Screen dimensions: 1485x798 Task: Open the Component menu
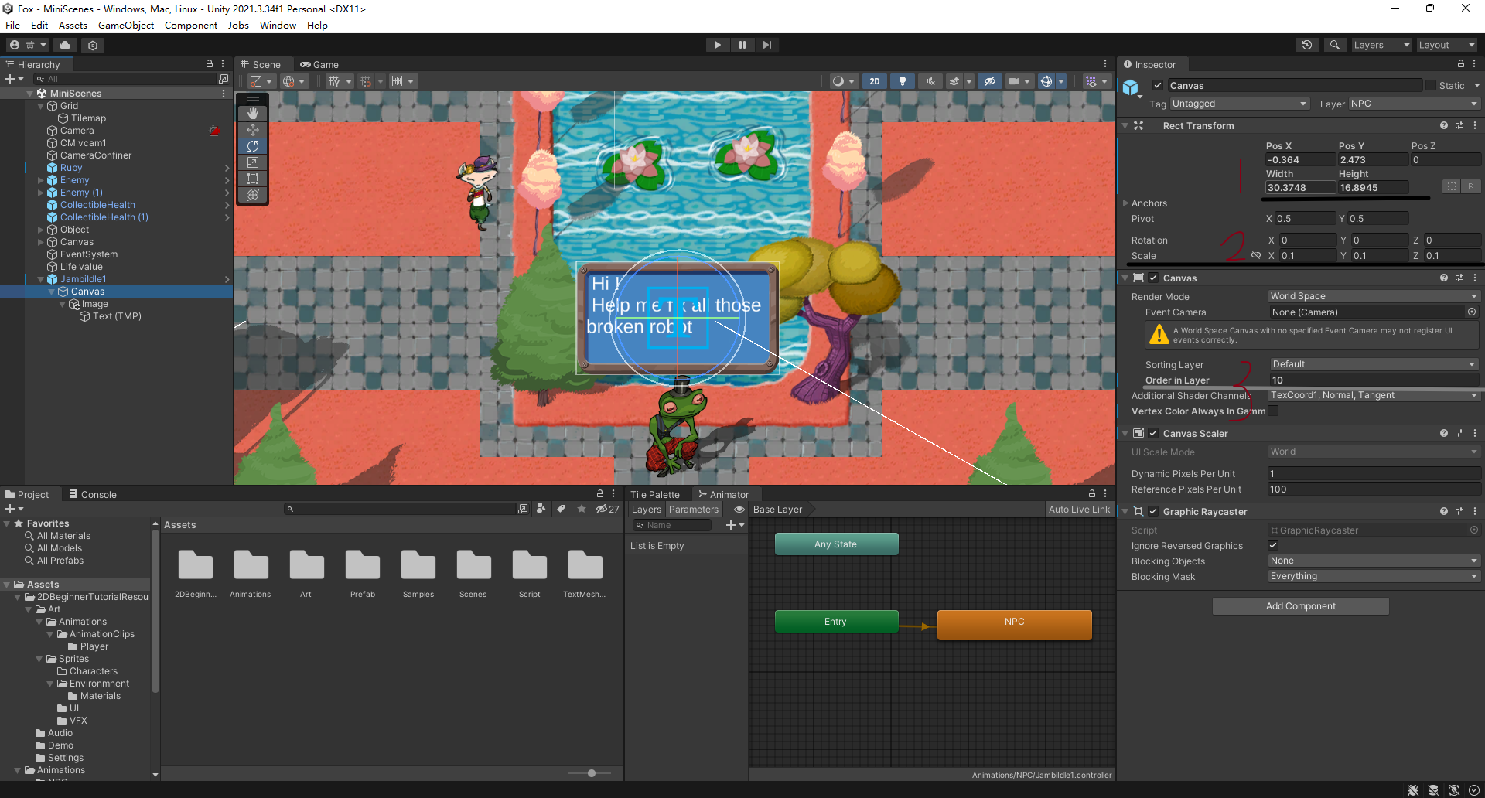(191, 25)
